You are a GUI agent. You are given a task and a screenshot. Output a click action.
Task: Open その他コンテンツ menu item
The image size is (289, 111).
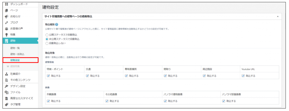(20, 80)
